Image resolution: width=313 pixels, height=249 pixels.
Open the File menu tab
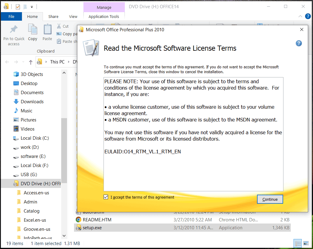coord(11,17)
